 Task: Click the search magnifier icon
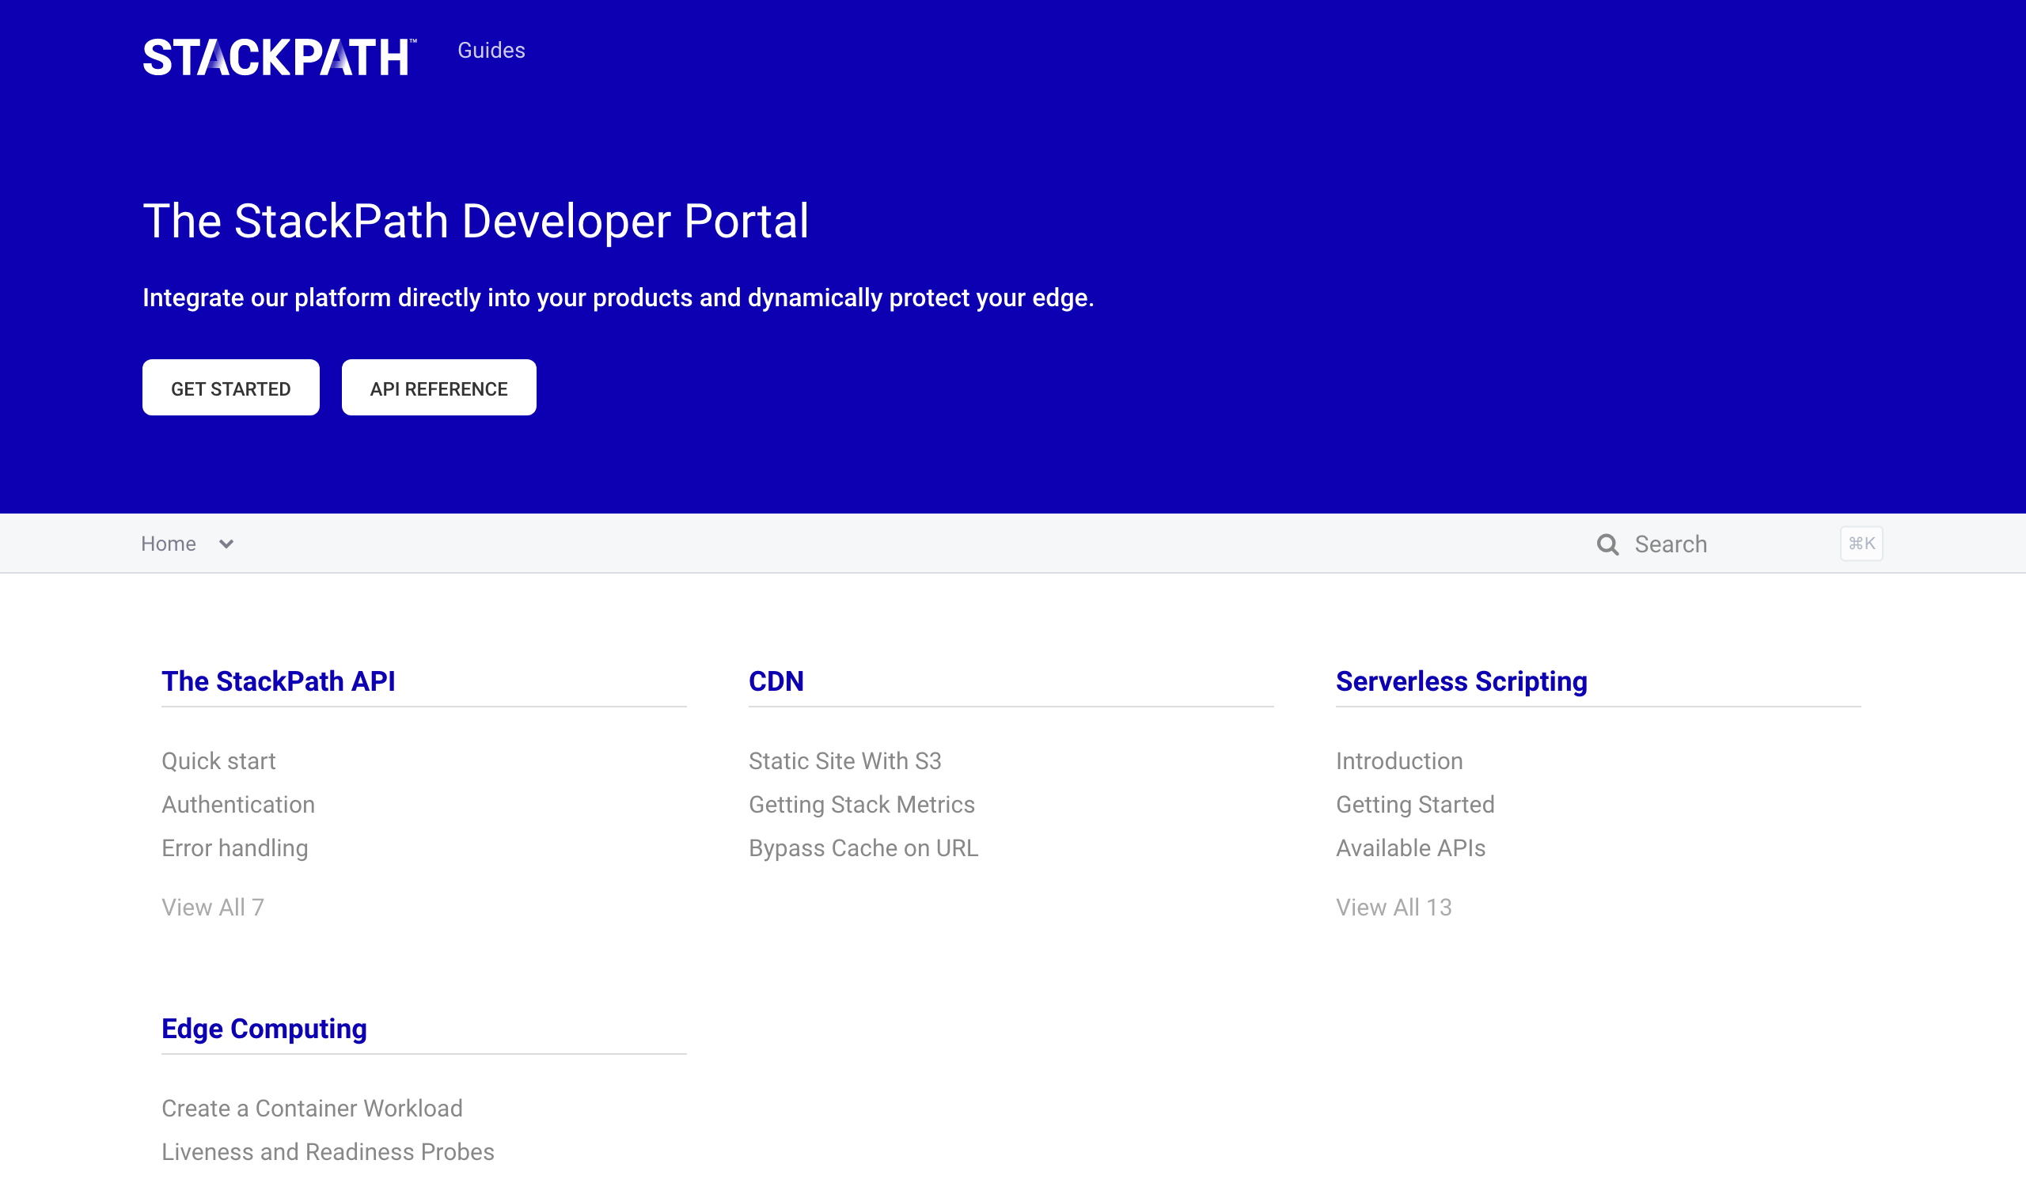[x=1608, y=544]
